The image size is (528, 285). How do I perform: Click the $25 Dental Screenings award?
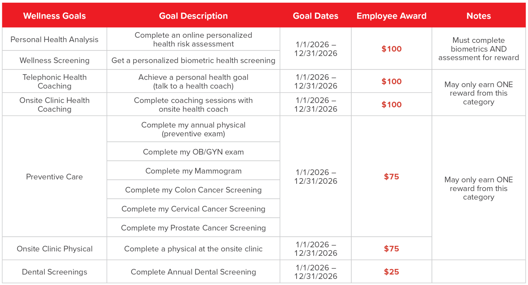click(x=392, y=272)
